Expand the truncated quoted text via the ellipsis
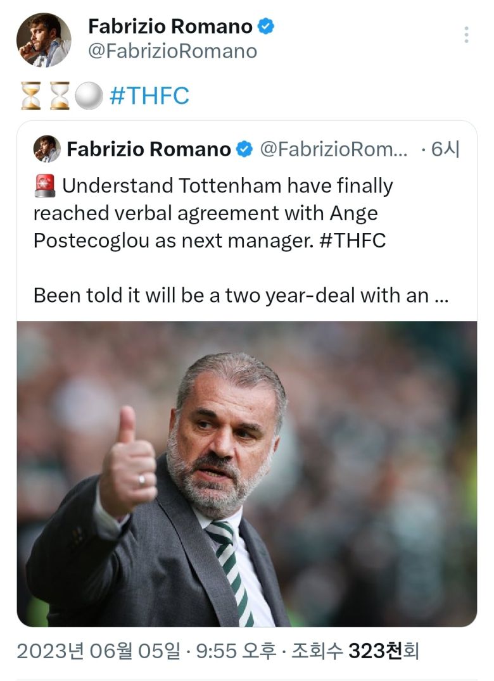 click(x=442, y=296)
